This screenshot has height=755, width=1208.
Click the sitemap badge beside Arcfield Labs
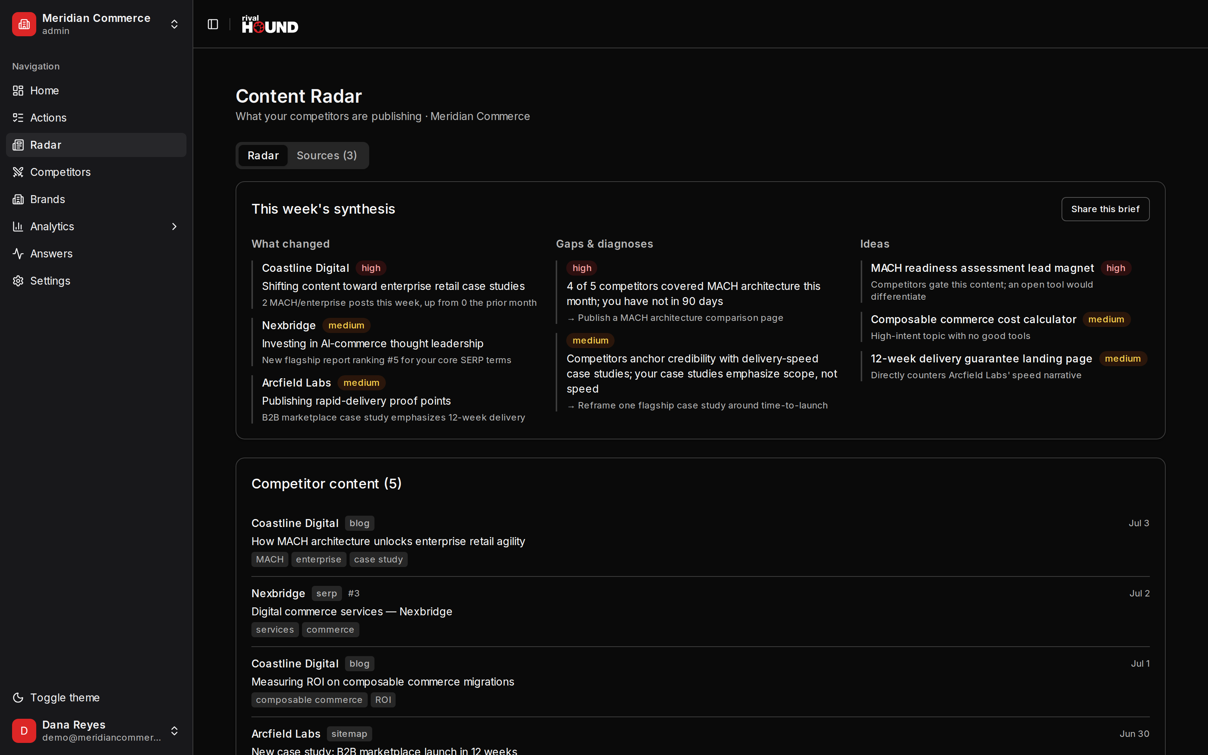[349, 733]
